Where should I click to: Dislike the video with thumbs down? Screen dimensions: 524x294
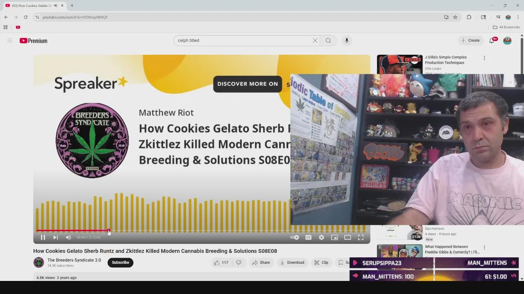point(239,263)
